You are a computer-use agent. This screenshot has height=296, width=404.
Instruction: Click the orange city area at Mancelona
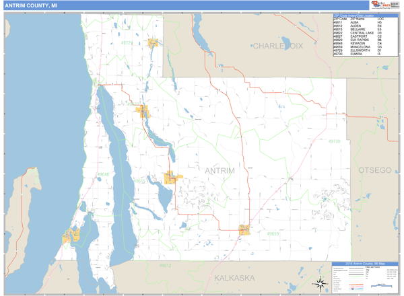pyautogui.click(x=244, y=229)
